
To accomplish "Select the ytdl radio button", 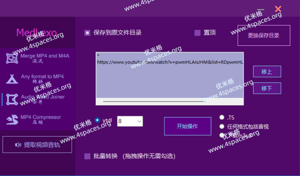I will (x=97, y=120).
